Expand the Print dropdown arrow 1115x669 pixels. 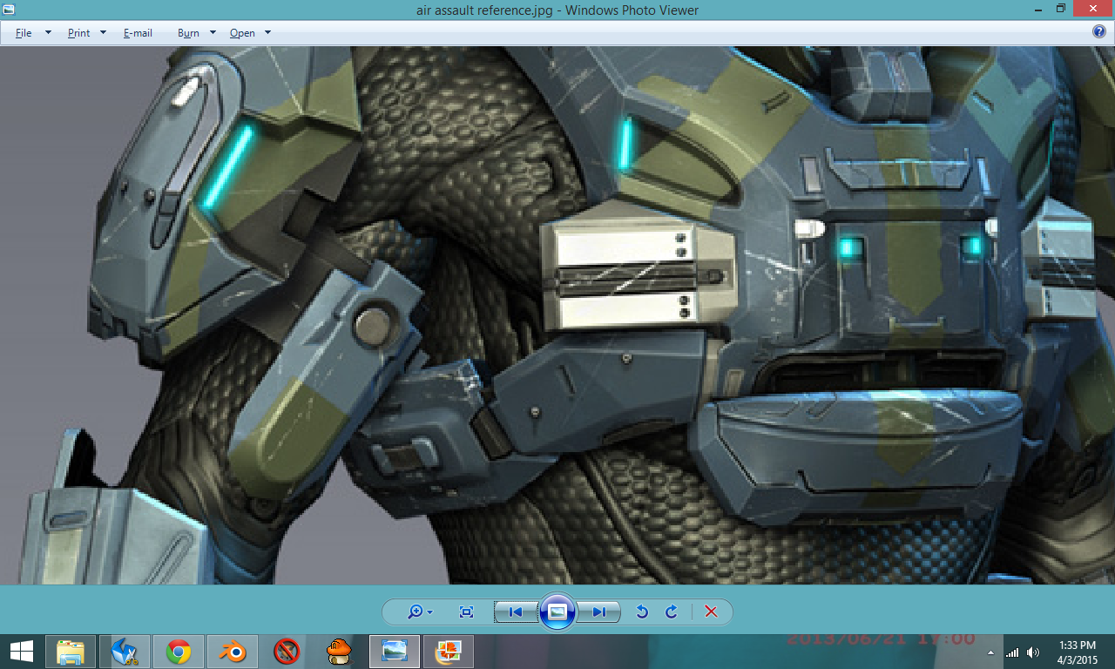coord(103,33)
